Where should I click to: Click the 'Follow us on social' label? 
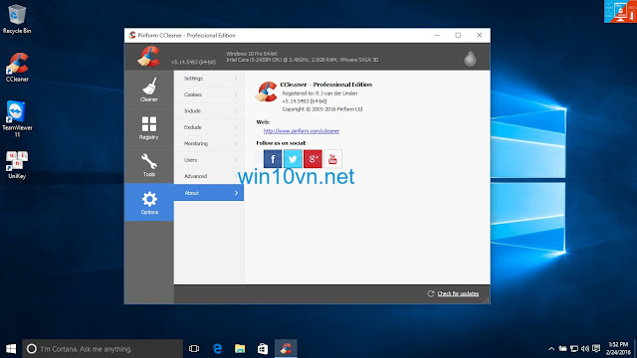[x=281, y=143]
